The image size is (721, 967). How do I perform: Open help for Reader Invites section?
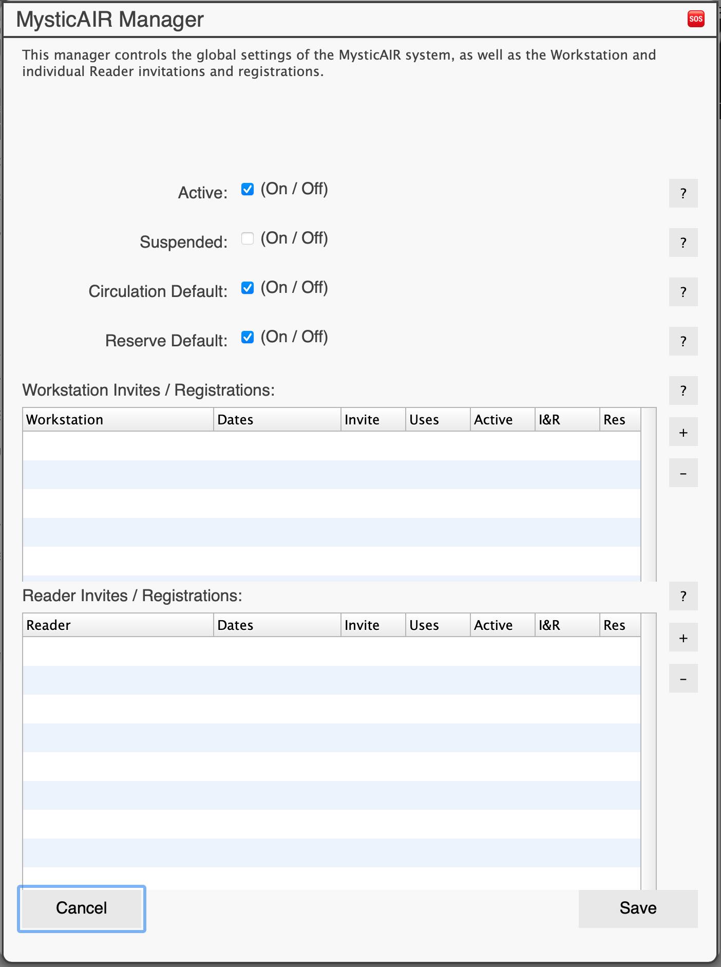(683, 596)
